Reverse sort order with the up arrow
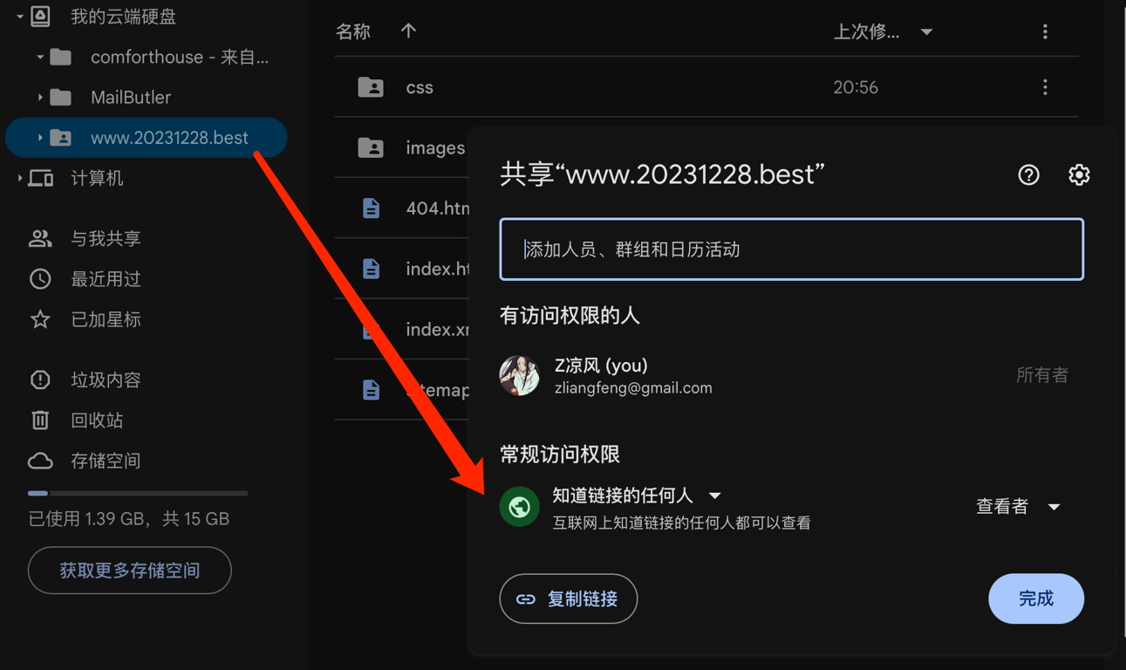 pyautogui.click(x=408, y=31)
